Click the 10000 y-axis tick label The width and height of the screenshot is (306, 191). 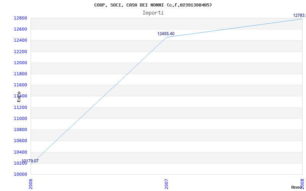click(x=20, y=174)
